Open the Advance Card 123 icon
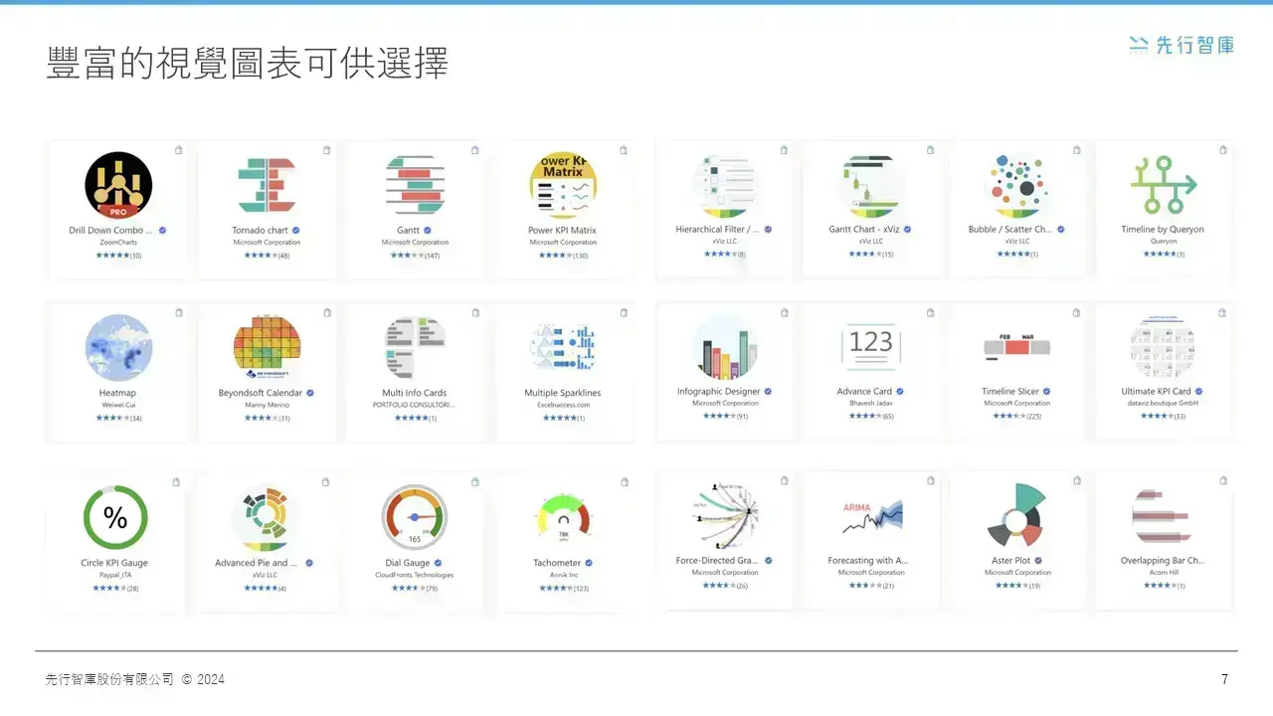Image resolution: width=1273 pixels, height=716 pixels. coord(871,347)
